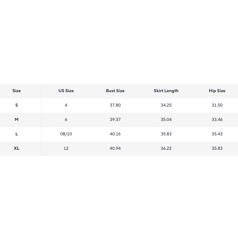Click the 33.46 hip size cell
Image resolution: width=238 pixels, height=238 pixels.
[x=217, y=120]
